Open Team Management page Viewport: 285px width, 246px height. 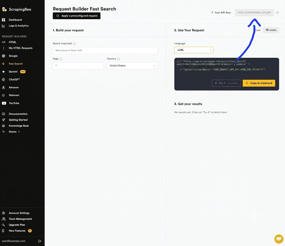(20, 219)
